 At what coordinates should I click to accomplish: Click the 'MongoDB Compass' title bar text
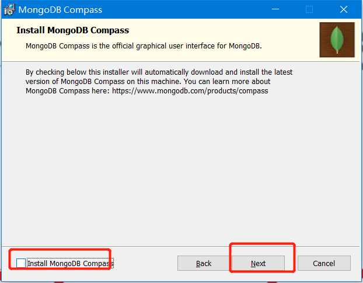tap(60, 10)
